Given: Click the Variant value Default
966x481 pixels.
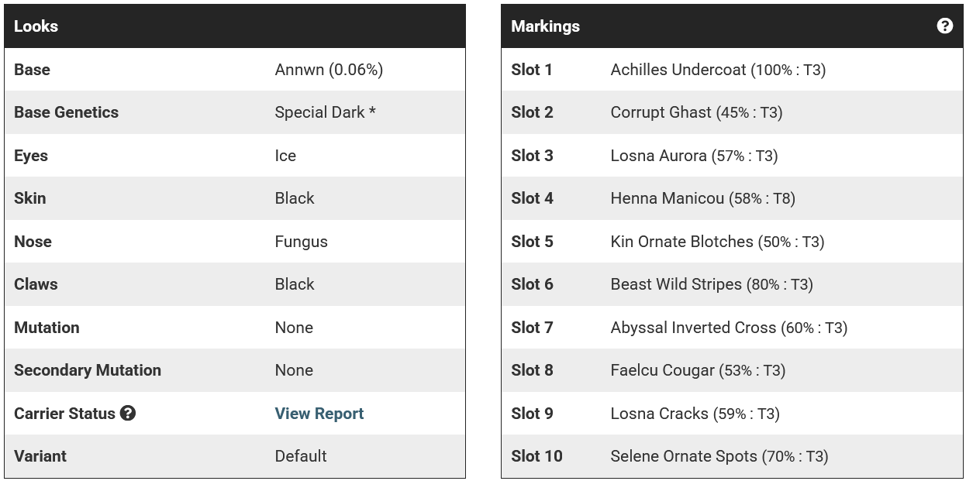Looking at the screenshot, I should point(301,456).
